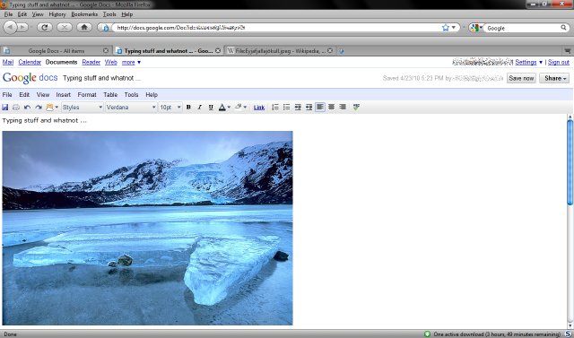Click the document vertical scrollbar
574x338 pixels.
pos(570,221)
